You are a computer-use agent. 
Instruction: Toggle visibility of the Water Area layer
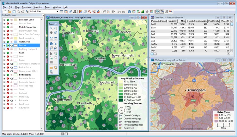(x=8, y=41)
